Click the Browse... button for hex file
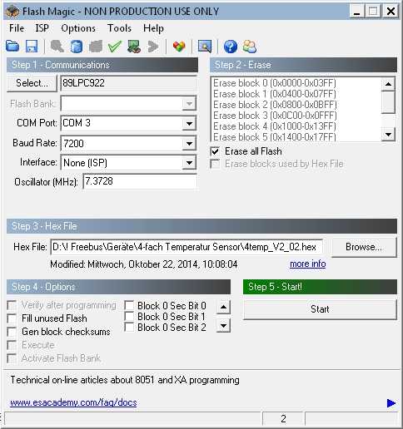Image resolution: width=403 pixels, height=429 pixels. [x=364, y=247]
